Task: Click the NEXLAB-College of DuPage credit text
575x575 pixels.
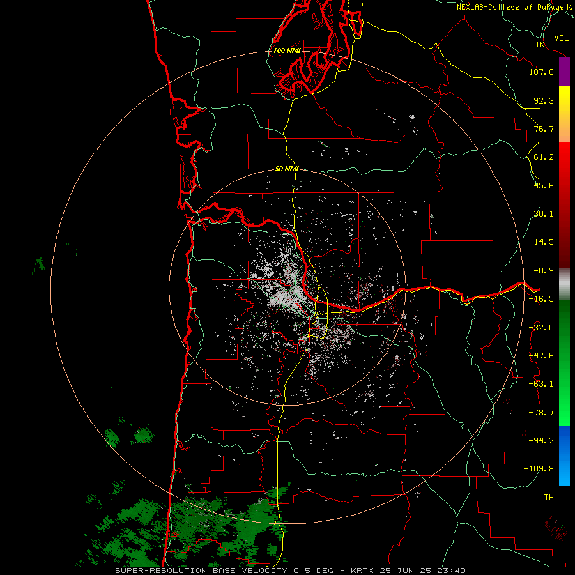Action: coord(516,7)
